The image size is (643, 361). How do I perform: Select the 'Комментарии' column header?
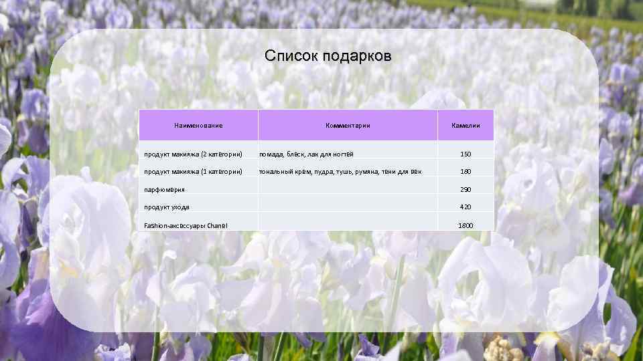348,125
